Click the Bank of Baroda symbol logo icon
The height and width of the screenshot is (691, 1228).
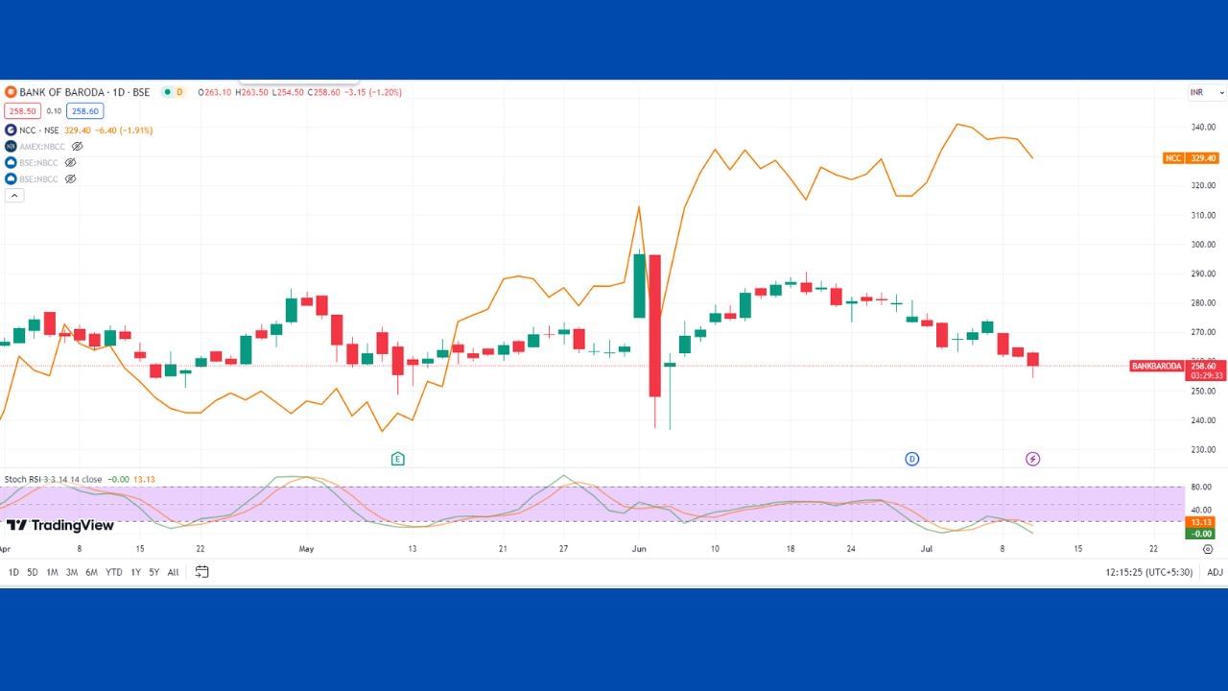10,92
